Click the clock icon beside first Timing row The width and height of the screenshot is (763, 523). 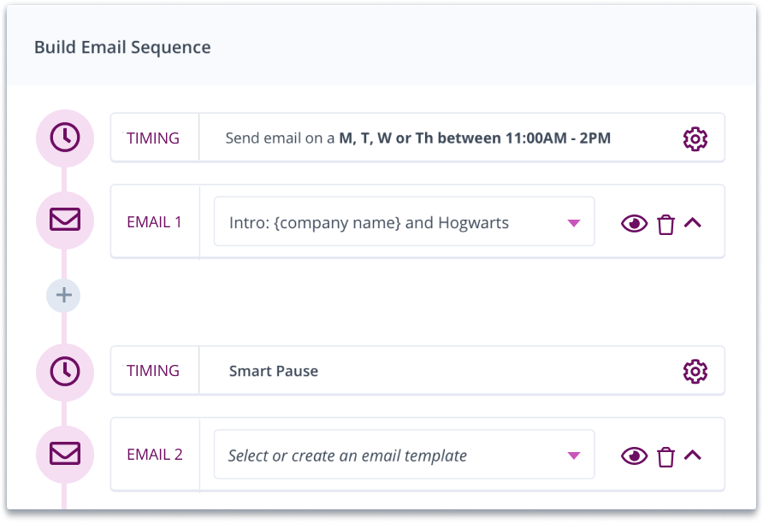[x=64, y=138]
